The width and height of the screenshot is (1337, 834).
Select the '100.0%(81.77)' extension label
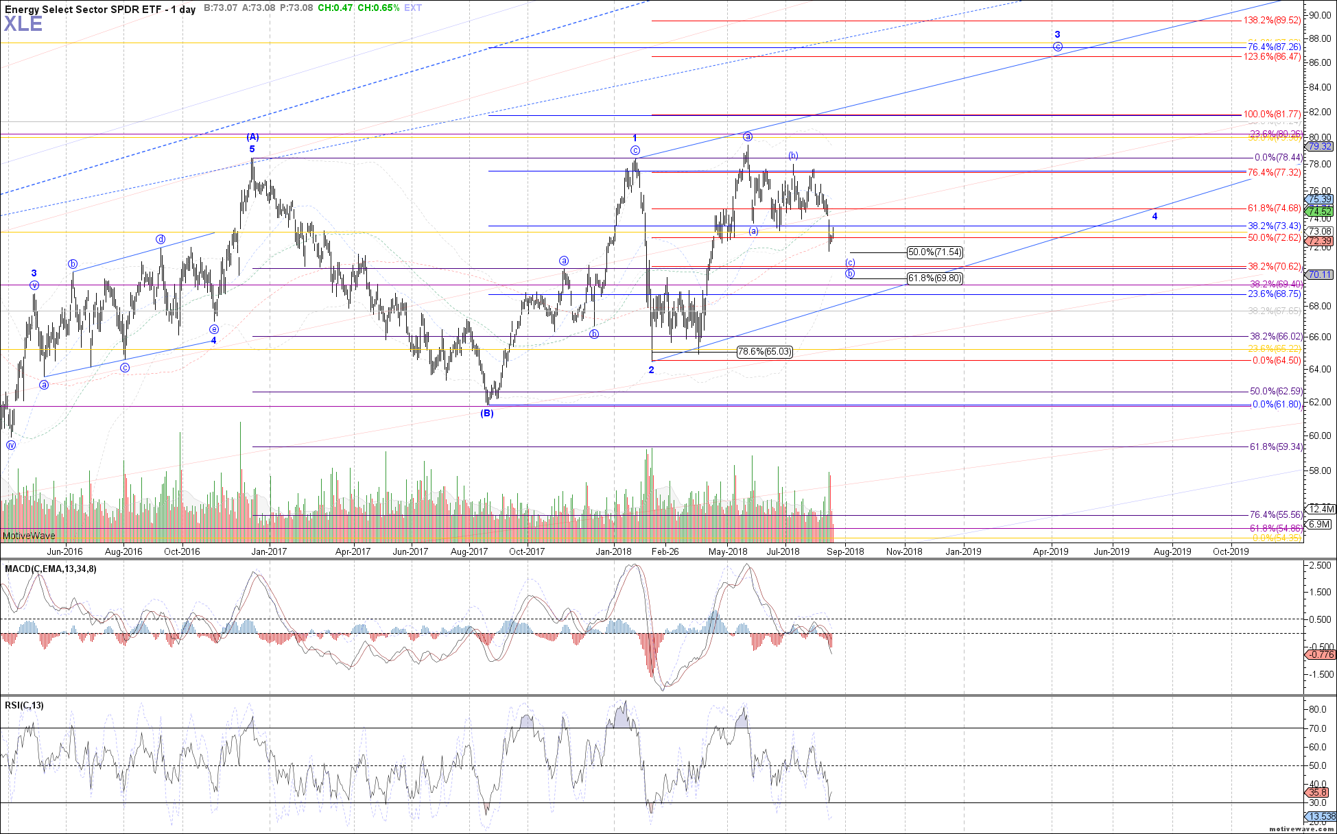tap(1273, 115)
